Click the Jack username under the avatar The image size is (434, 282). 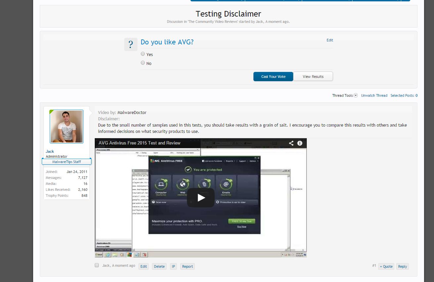[50, 151]
